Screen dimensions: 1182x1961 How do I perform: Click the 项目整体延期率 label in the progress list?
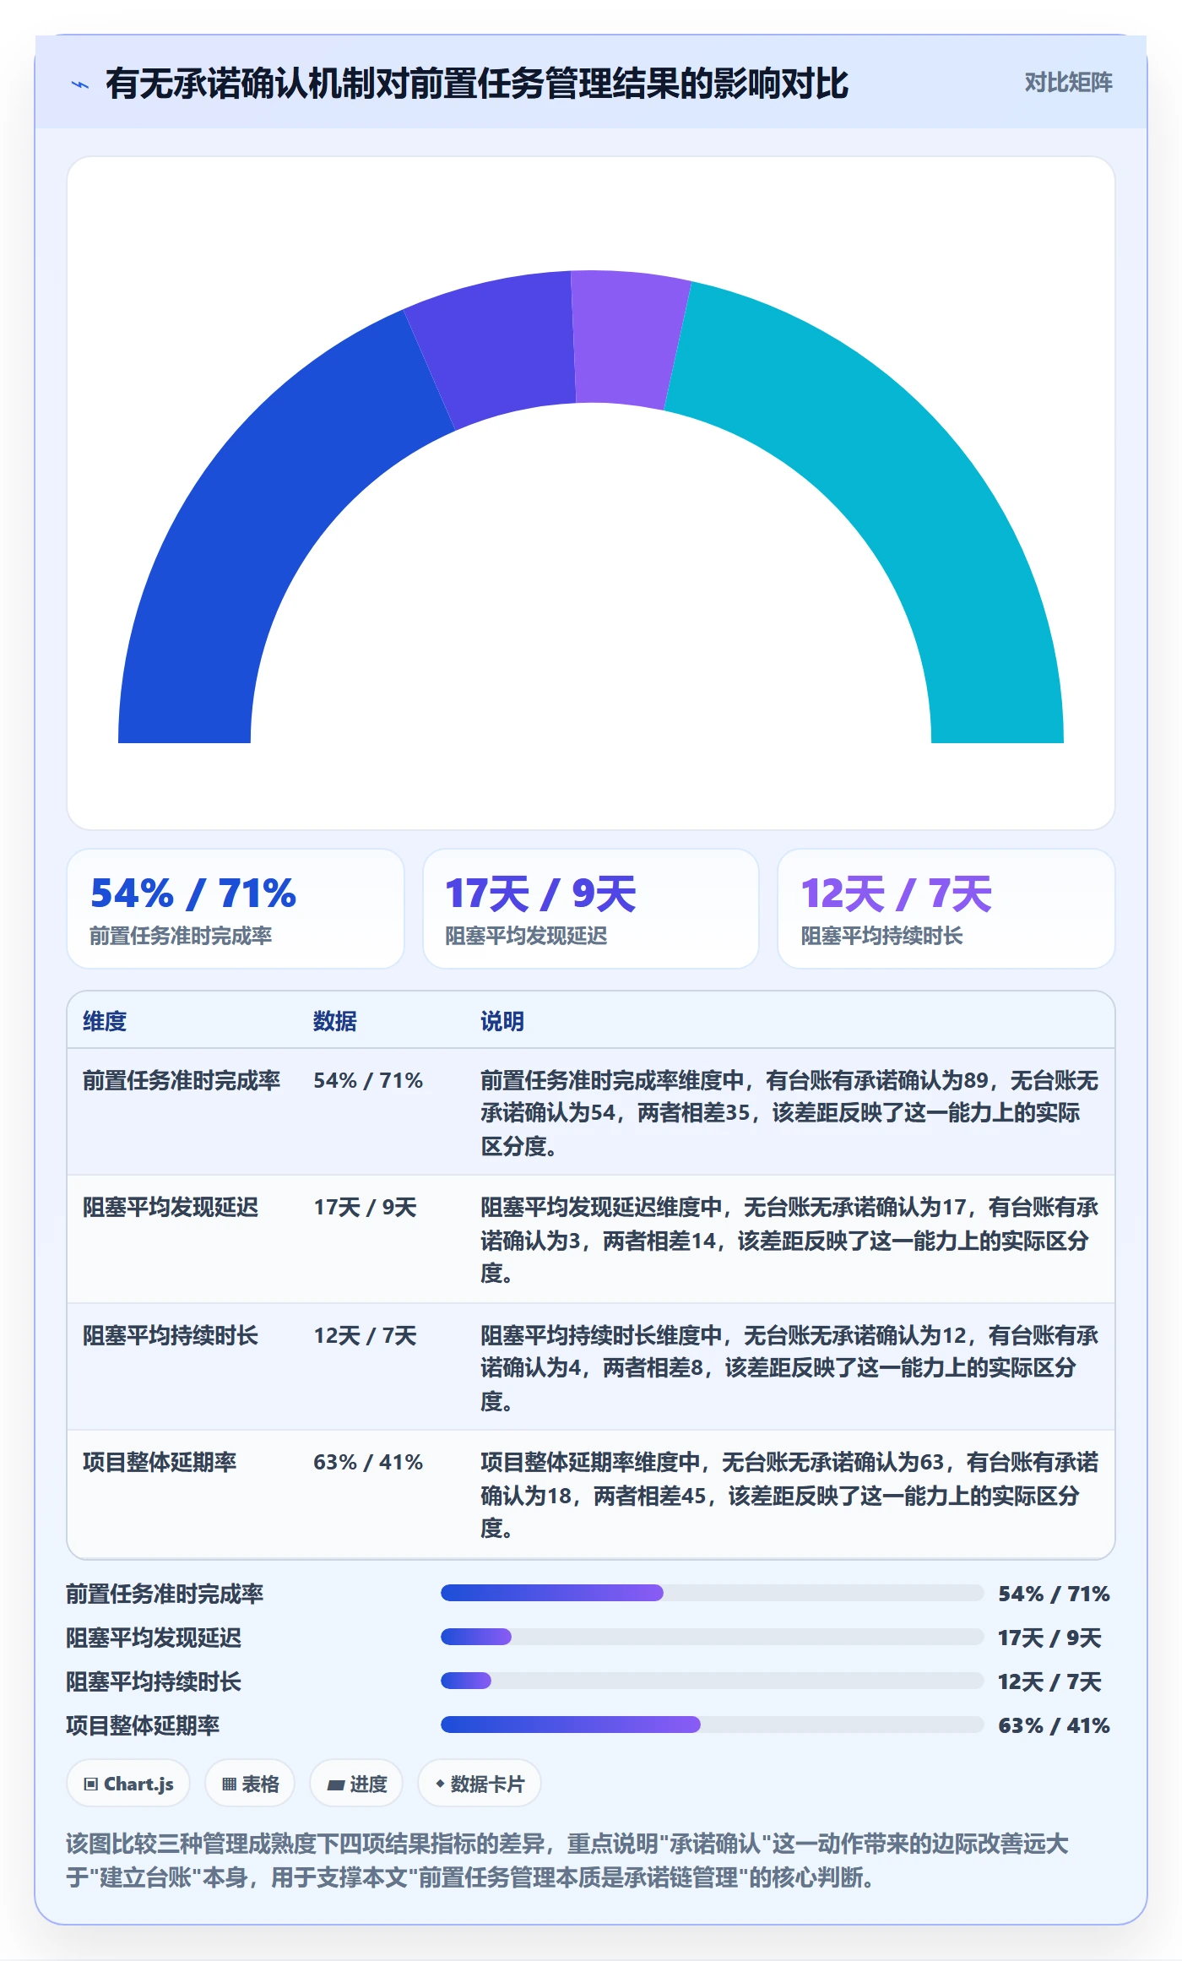tap(143, 1725)
